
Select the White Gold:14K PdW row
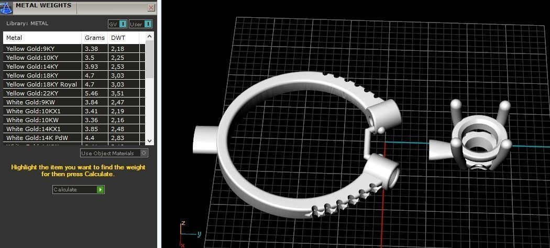74,138
